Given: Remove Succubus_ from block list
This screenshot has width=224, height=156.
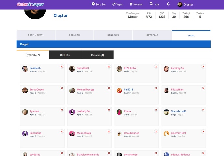Looking at the screenshot, I should (62, 131).
